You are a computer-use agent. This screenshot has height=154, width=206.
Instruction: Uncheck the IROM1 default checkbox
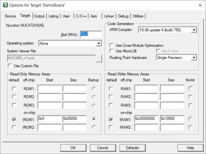click(x=14, y=120)
